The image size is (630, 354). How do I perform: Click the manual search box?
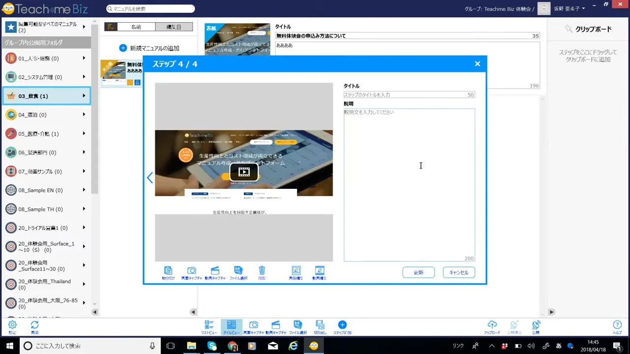click(x=151, y=9)
